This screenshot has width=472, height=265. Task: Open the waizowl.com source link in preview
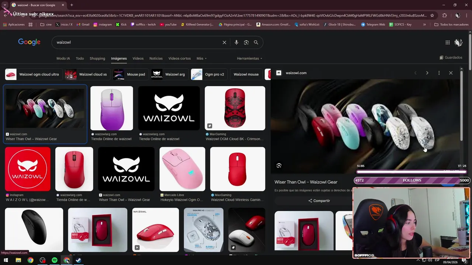(296, 73)
